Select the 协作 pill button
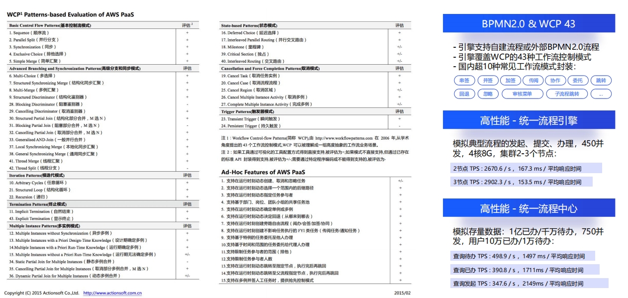This screenshot has height=298, width=628. pos(555,80)
